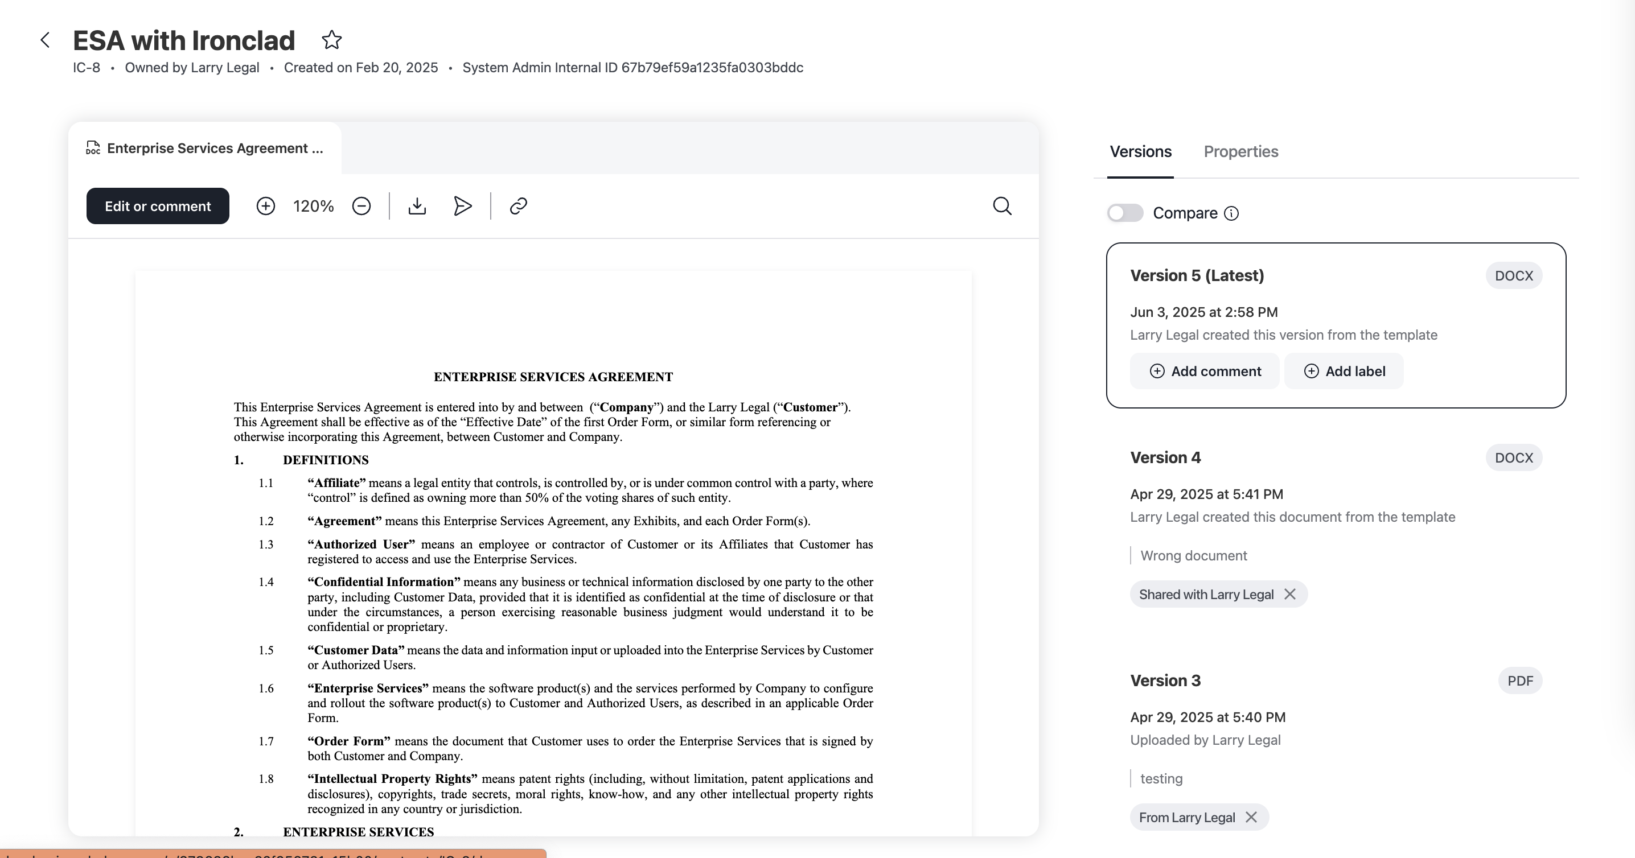Viewport: 1635px width, 858px height.
Task: Click the 'Order Form' definition term
Action: 349,741
